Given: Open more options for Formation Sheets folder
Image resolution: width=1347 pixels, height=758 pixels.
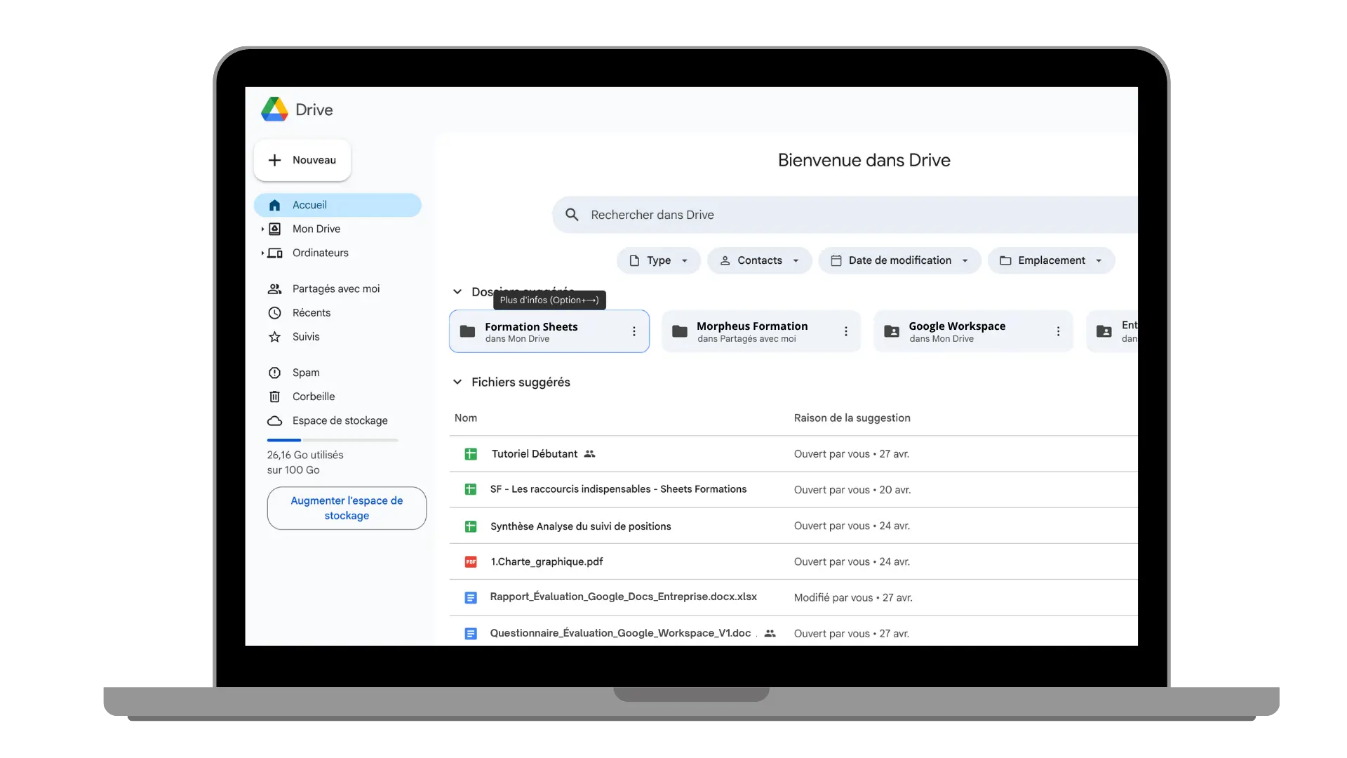Looking at the screenshot, I should pos(634,331).
